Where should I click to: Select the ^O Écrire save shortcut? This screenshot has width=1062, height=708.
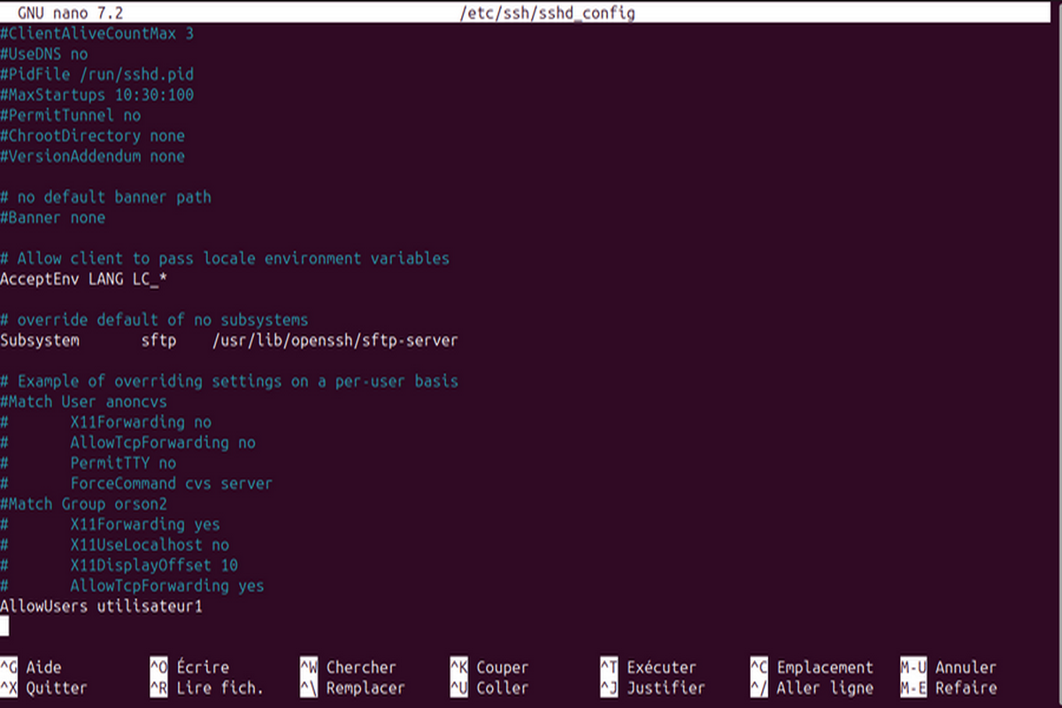[x=189, y=667]
